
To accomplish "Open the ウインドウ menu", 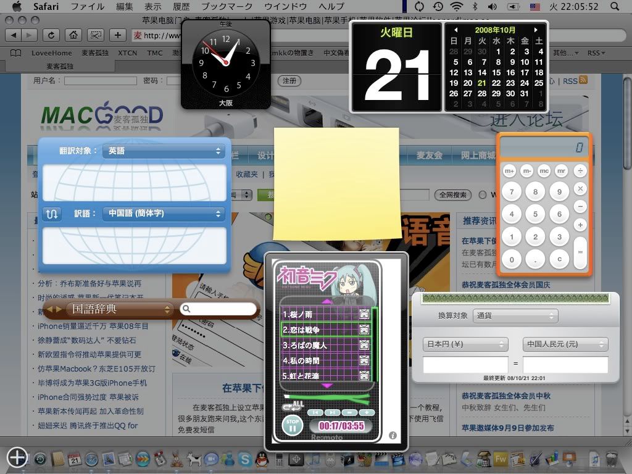I will 285,6.
